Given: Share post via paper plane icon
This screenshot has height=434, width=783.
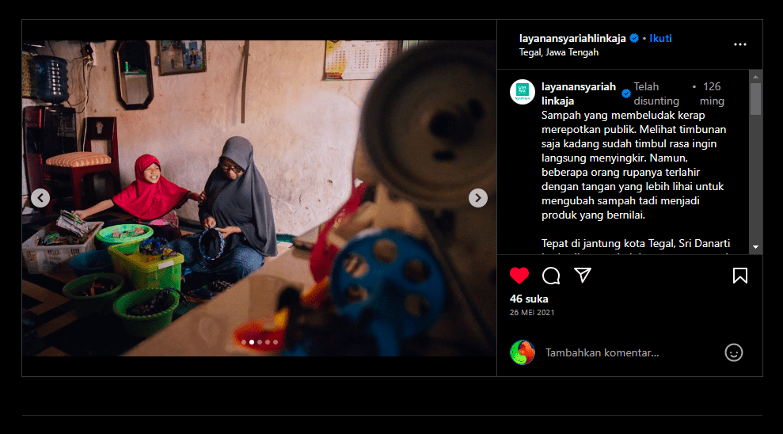Looking at the screenshot, I should click(x=583, y=276).
